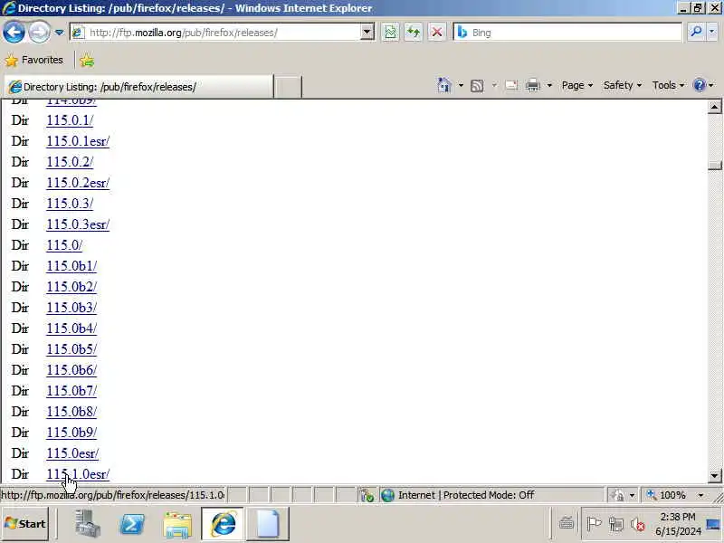Image resolution: width=724 pixels, height=543 pixels.
Task: Click the Forward navigation button
Action: coord(39,33)
